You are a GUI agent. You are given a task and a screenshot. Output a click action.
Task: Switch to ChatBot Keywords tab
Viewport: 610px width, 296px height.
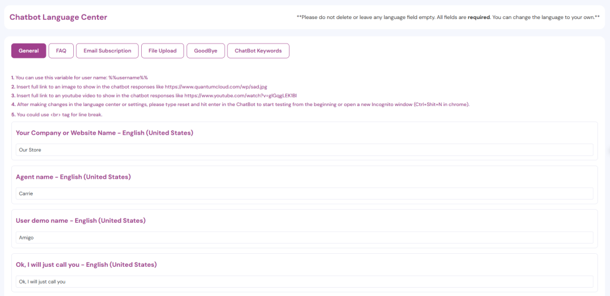pos(258,51)
